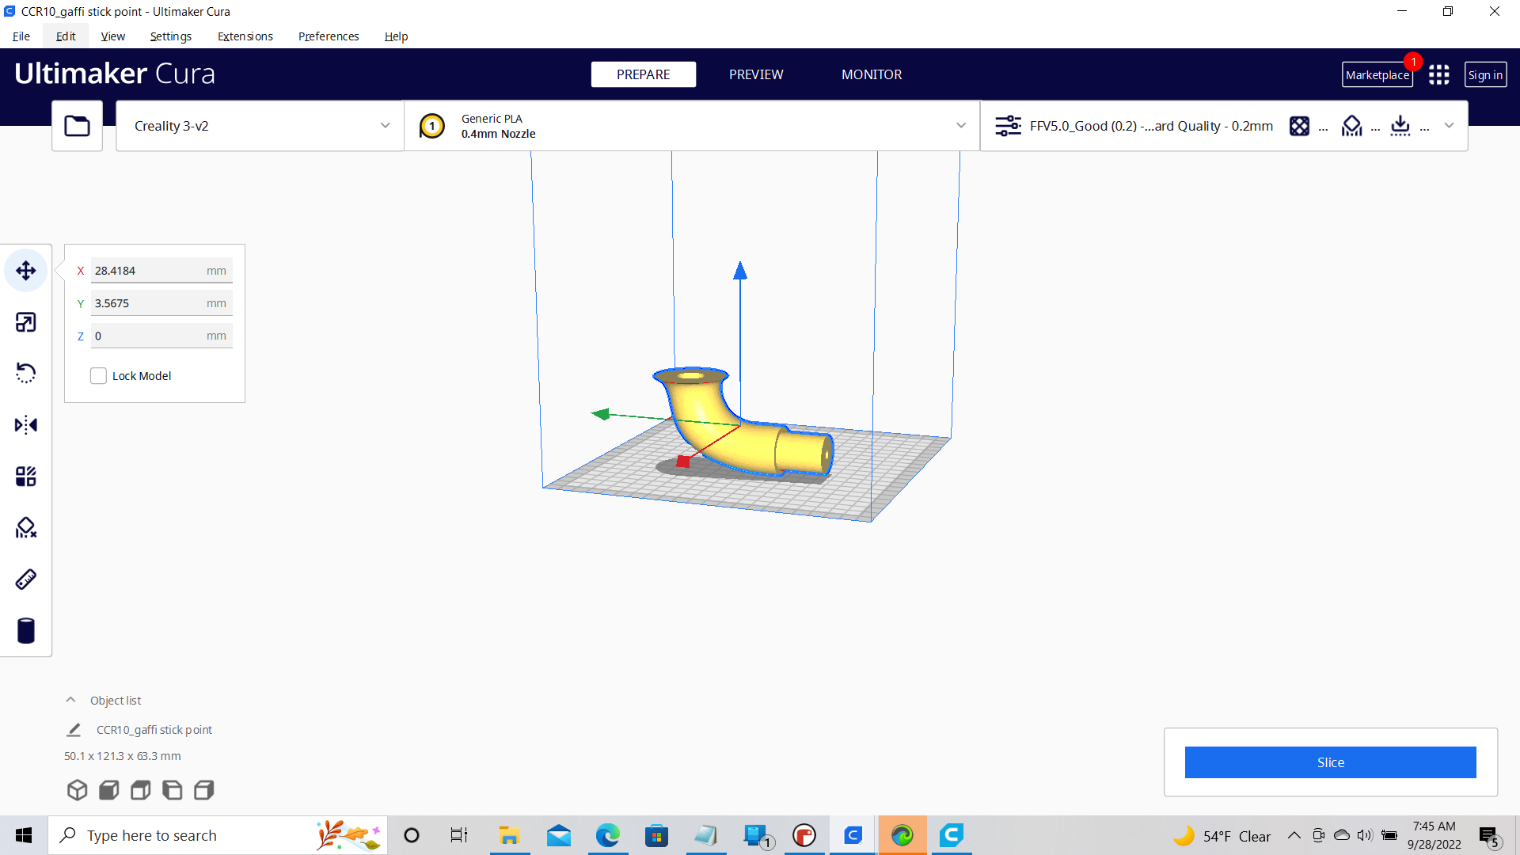This screenshot has width=1520, height=855.
Task: Open Microsoft Edge from taskbar
Action: (x=608, y=835)
